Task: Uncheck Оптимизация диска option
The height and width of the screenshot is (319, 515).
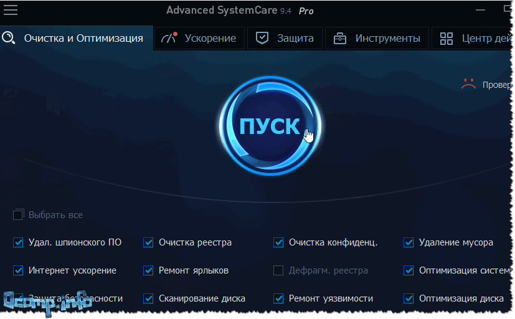Action: point(409,298)
